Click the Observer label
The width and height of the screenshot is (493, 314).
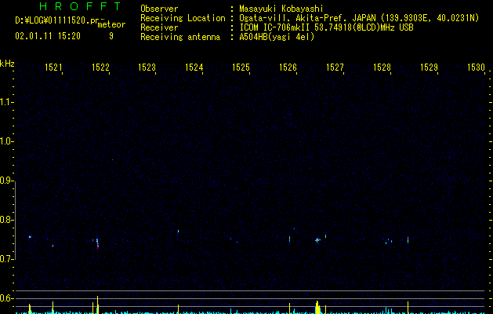[x=159, y=9]
